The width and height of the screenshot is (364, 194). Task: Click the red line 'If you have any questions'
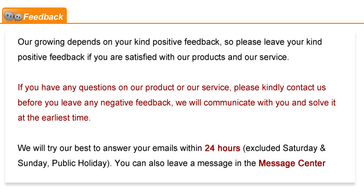click(x=172, y=88)
